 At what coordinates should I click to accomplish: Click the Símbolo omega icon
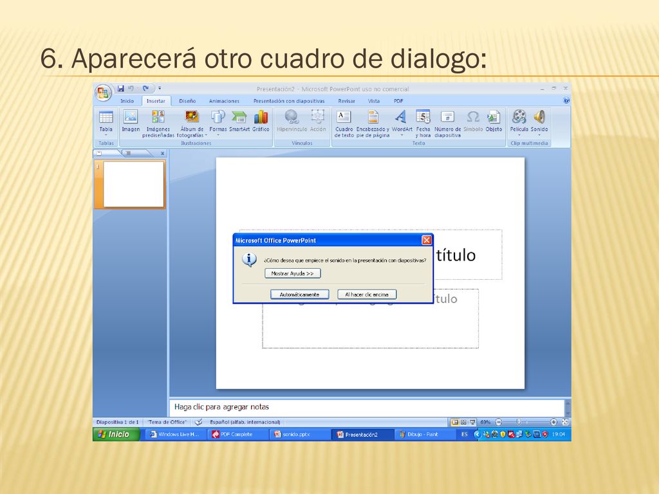click(473, 116)
